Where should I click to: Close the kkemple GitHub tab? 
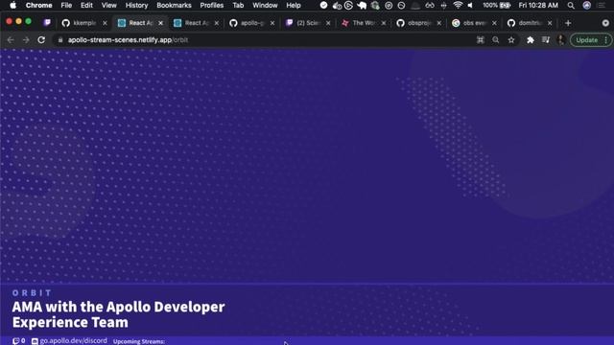pyautogui.click(x=105, y=23)
